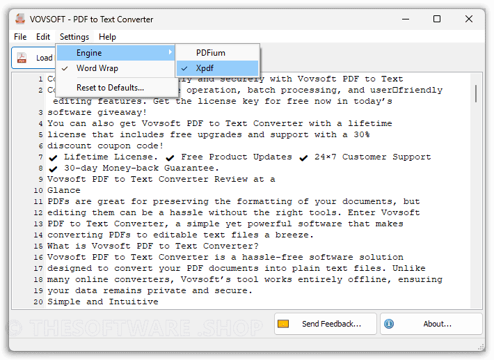Open the About... dialog
Image resolution: width=494 pixels, height=360 pixels.
click(431, 324)
